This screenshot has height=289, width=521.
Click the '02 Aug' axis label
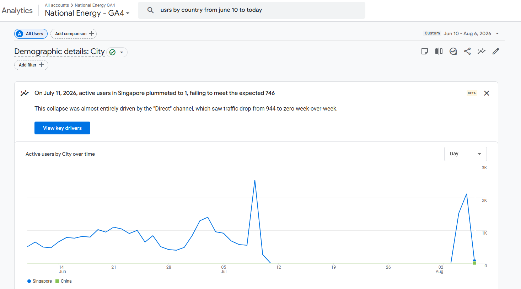coord(440,269)
